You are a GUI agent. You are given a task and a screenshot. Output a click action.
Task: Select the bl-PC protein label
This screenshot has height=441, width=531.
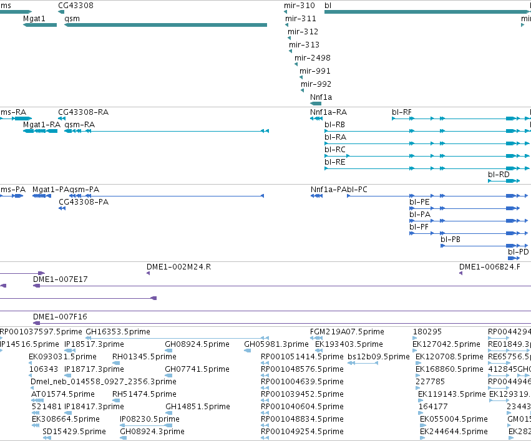click(x=358, y=190)
